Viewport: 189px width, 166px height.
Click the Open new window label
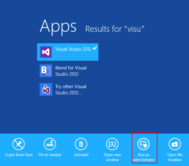(112, 157)
